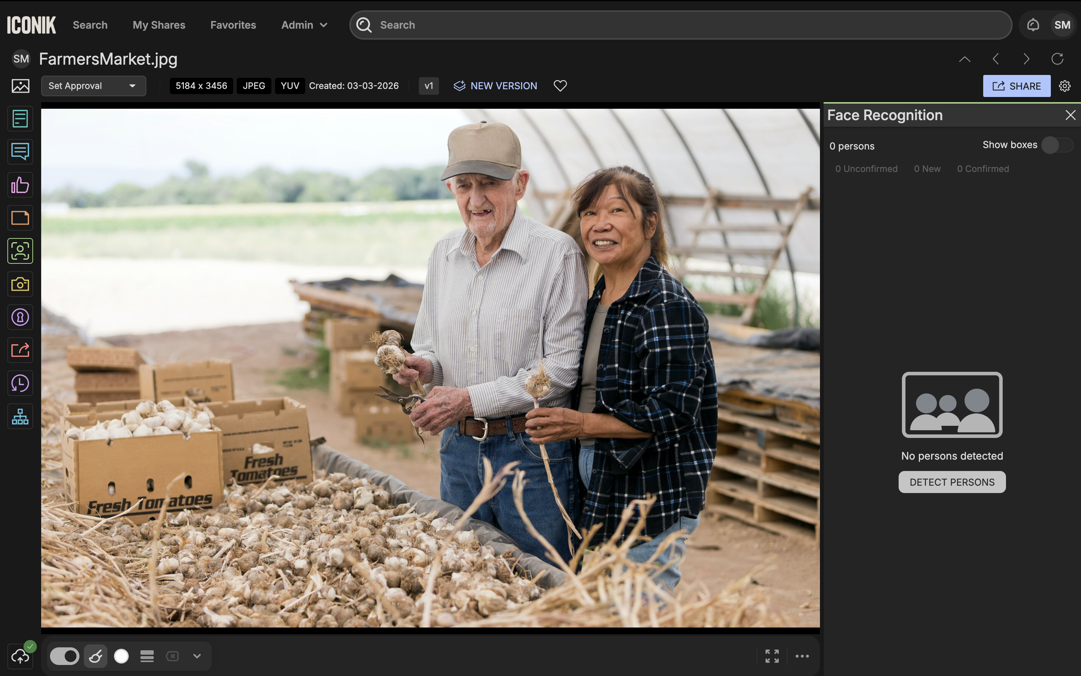Viewport: 1081px width, 676px height.
Task: Open the comments panel icon in sidebar
Action: point(20,152)
